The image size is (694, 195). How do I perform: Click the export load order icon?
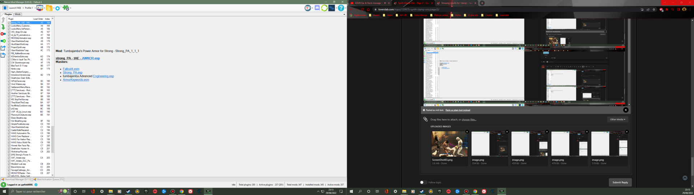[3, 48]
